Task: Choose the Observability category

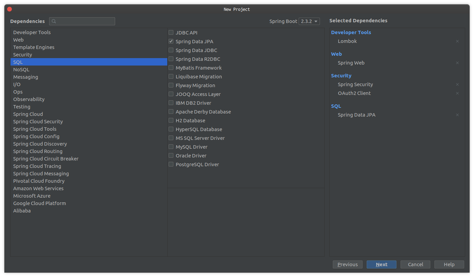Action: (x=89, y=99)
